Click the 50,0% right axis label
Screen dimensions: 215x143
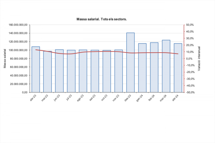click(x=190, y=25)
